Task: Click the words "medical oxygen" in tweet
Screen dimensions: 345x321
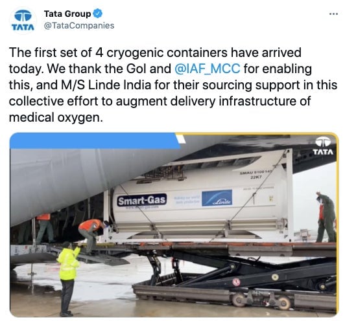Action: pyautogui.click(x=56, y=118)
